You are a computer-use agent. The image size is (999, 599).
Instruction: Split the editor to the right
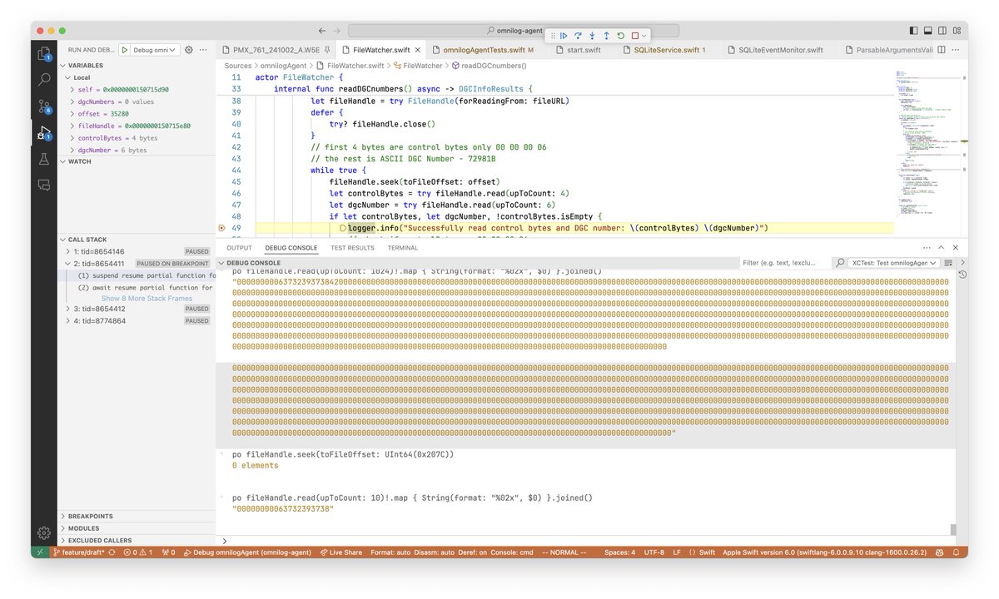(941, 50)
